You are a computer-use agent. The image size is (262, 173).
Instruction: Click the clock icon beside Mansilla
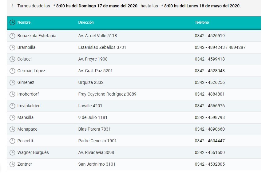[12, 117]
